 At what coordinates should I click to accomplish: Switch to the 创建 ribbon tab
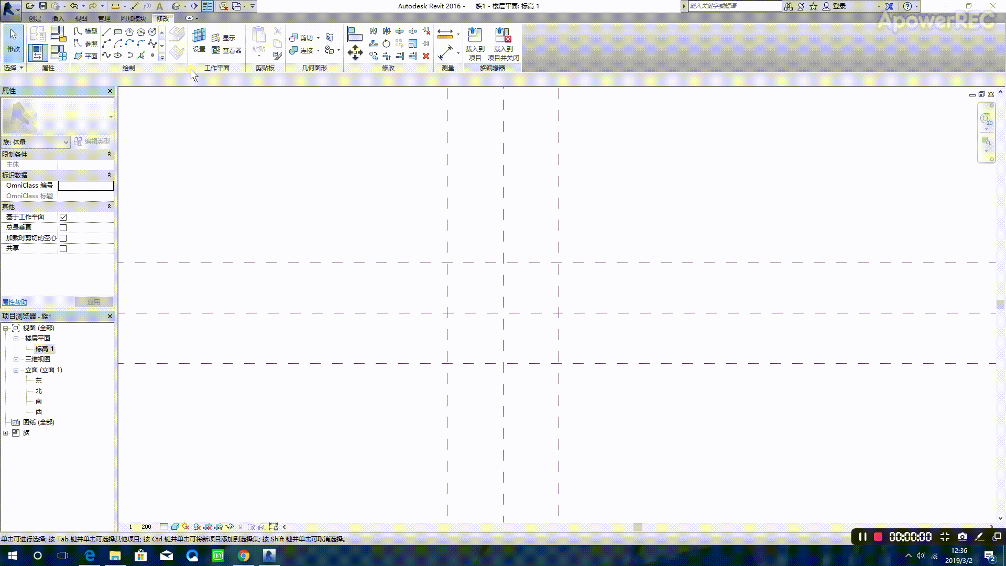(x=35, y=18)
